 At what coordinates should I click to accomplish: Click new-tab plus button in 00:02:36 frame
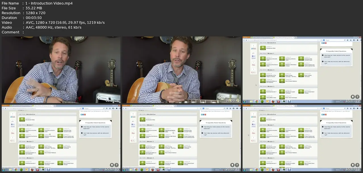(175, 106)
